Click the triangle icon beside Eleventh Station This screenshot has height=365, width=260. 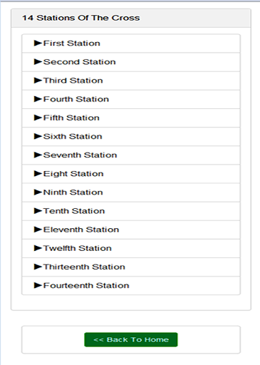pos(38,230)
